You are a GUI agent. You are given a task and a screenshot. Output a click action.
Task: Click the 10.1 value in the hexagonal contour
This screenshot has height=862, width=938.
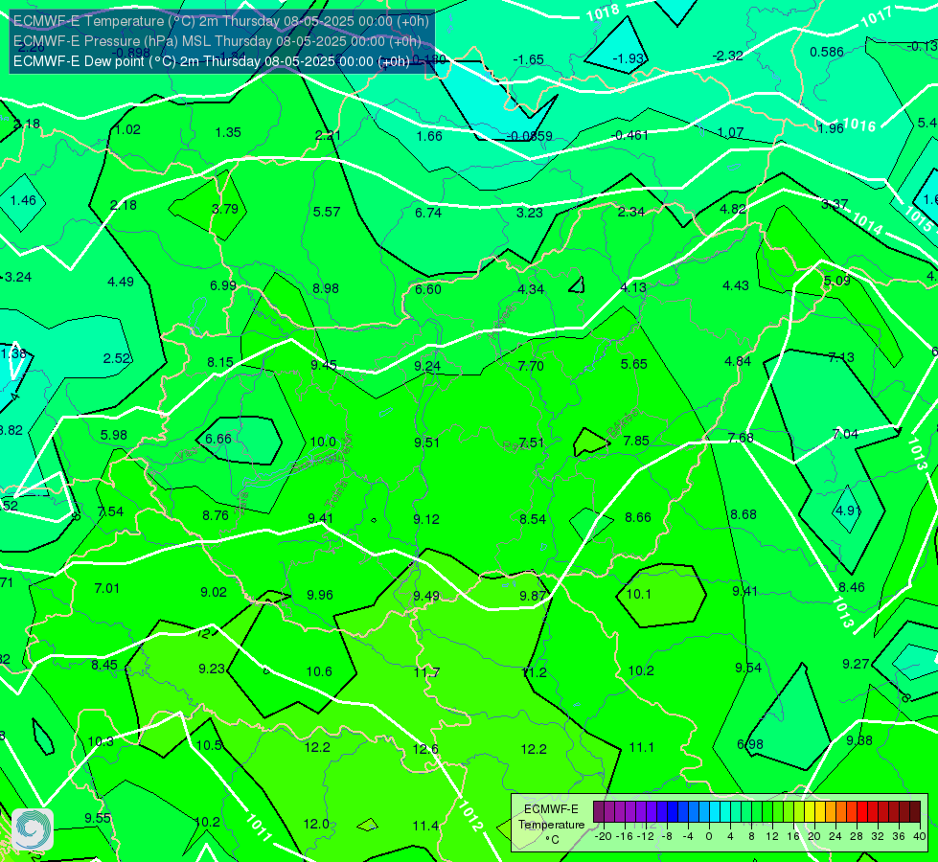point(639,594)
